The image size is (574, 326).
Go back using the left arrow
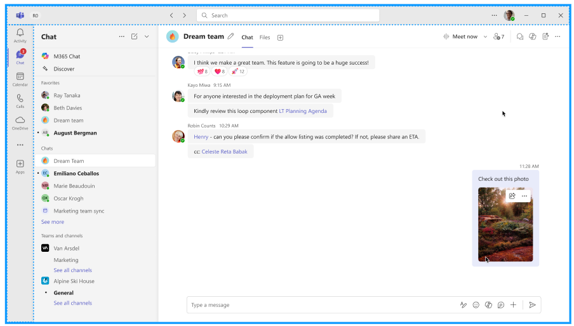pyautogui.click(x=171, y=15)
